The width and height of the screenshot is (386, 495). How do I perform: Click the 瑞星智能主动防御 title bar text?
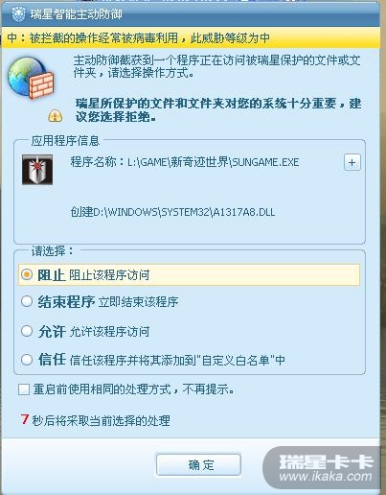(77, 14)
